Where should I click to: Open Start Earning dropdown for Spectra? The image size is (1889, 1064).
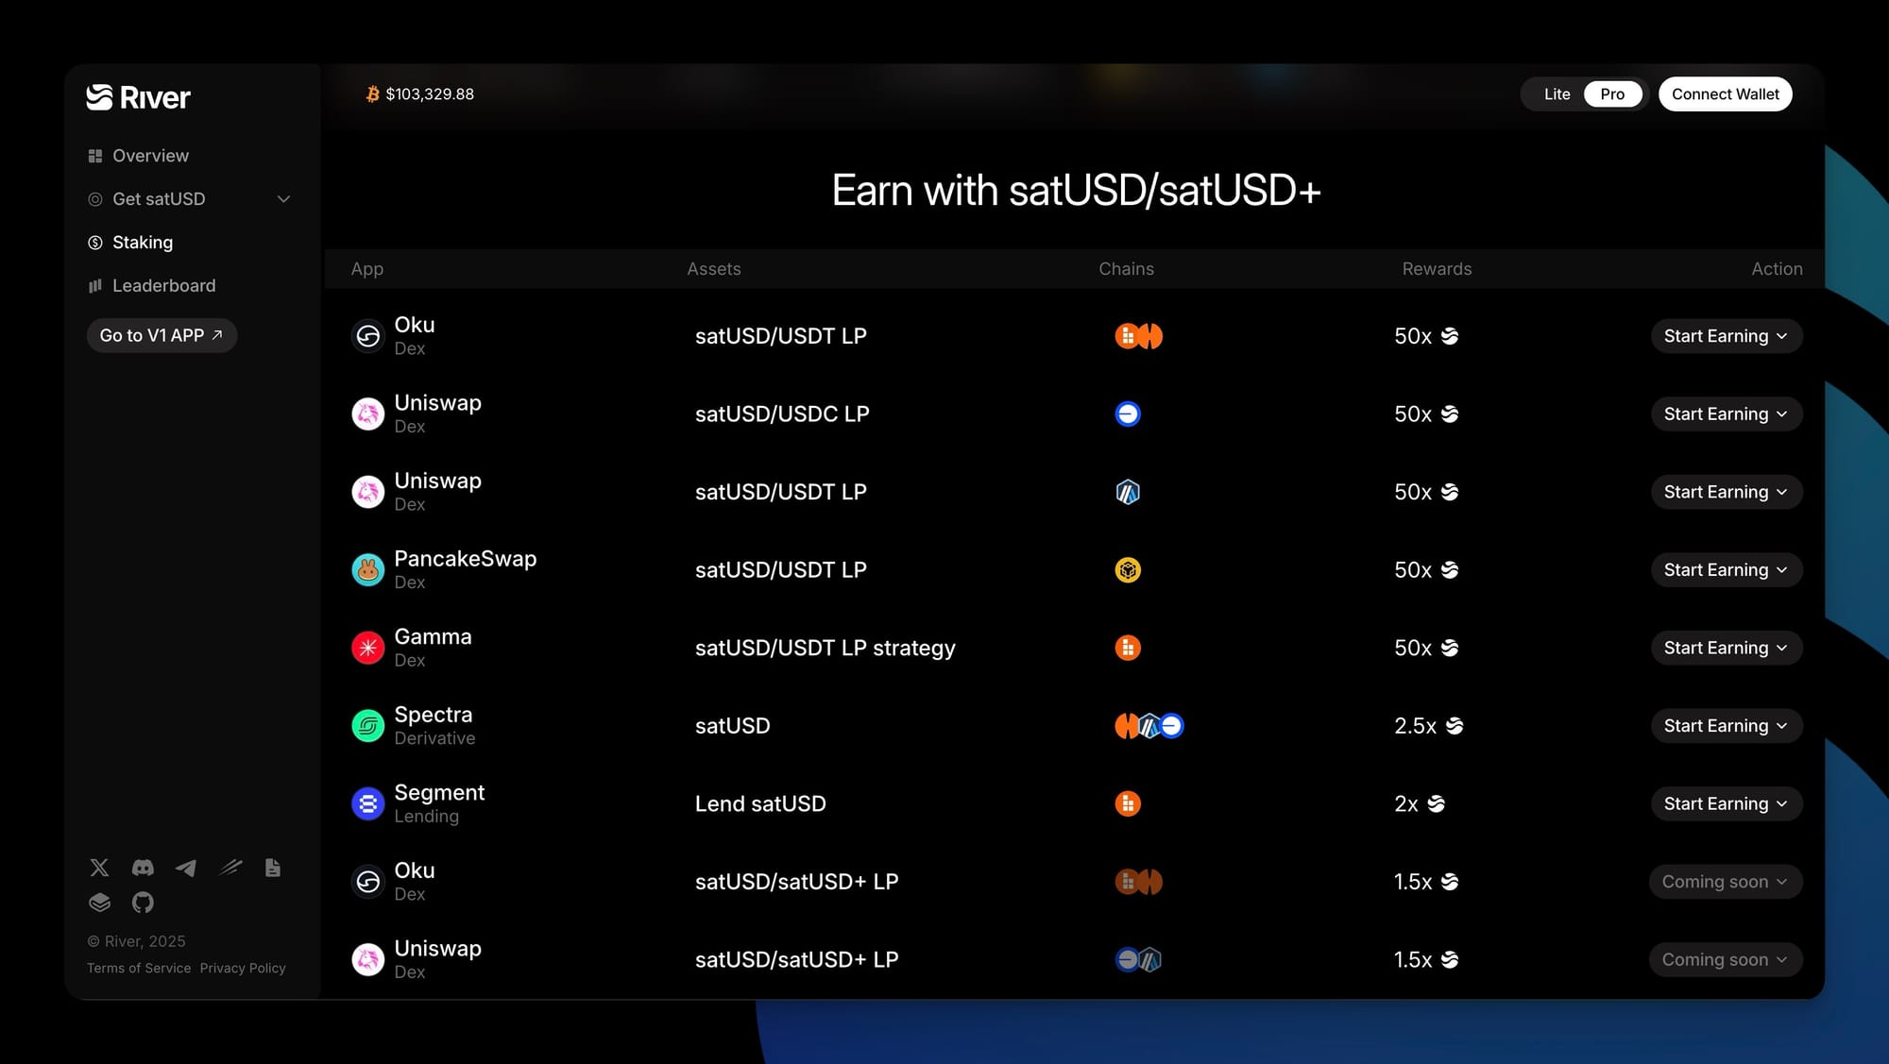click(1727, 725)
